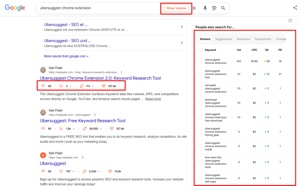Screen dimensions: 300x186
Task: Click the share icon at top right
Action: tap(295, 8)
